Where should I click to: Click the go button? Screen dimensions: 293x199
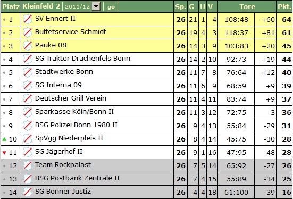(x=111, y=7)
